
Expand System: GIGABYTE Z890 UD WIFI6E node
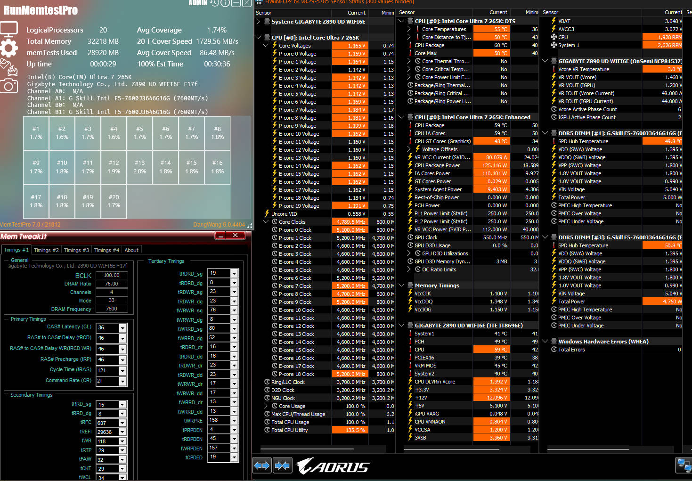(x=258, y=21)
